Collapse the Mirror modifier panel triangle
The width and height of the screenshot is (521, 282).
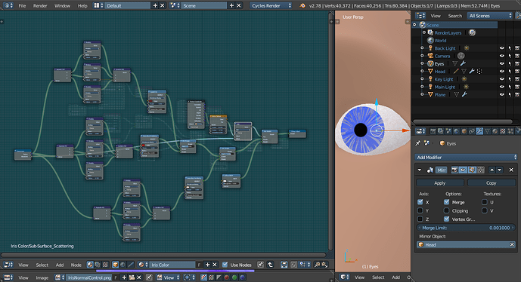point(420,170)
